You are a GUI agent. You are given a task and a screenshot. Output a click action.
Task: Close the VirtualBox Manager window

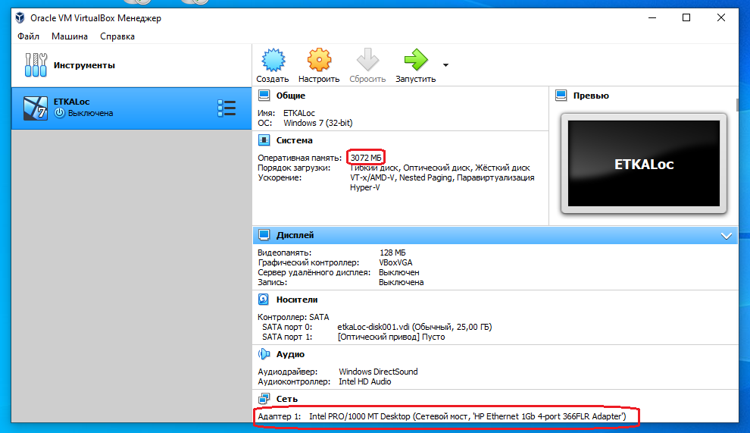click(x=720, y=17)
